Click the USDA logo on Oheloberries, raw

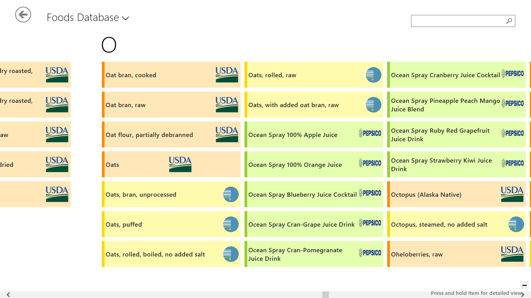(512, 254)
